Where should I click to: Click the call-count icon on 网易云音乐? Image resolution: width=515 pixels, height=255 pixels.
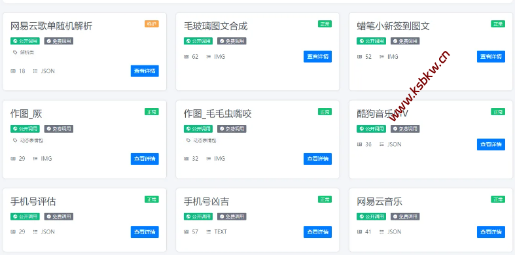point(360,231)
